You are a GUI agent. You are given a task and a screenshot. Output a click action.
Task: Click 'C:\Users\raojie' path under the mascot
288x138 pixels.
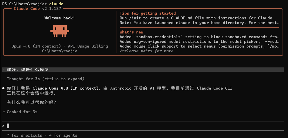(60, 51)
